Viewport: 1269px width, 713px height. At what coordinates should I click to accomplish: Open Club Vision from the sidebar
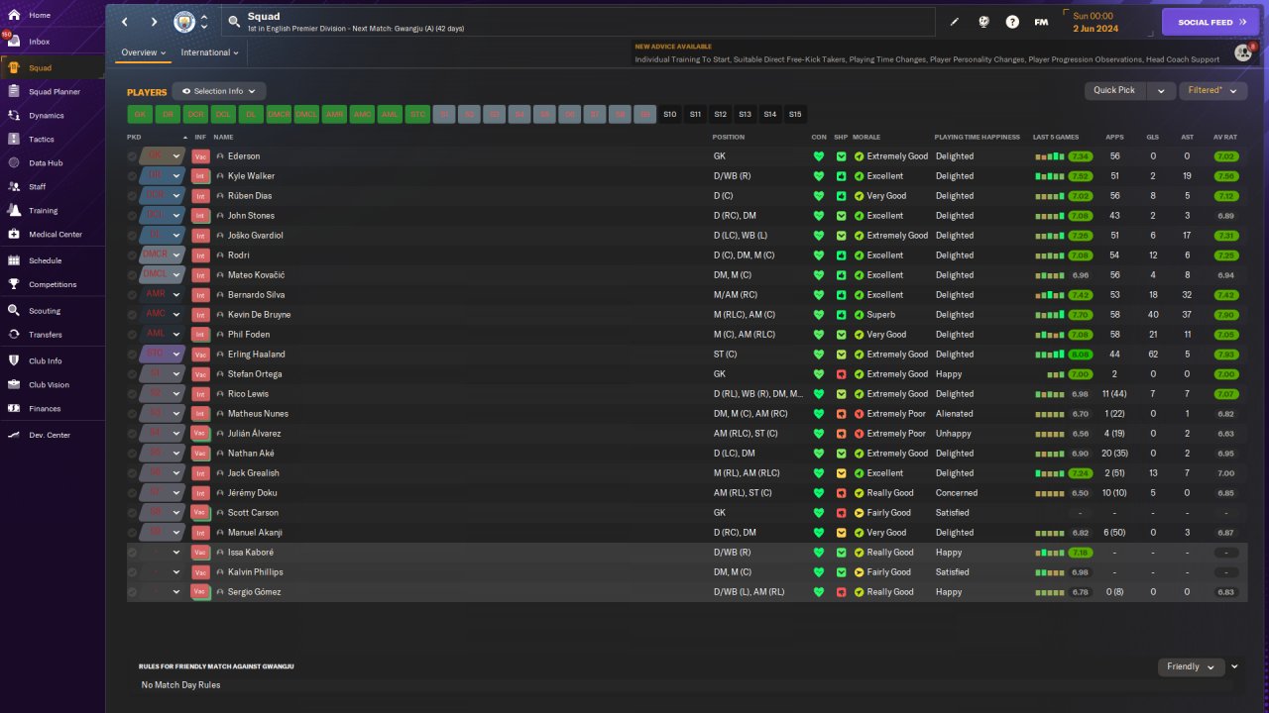click(x=52, y=385)
